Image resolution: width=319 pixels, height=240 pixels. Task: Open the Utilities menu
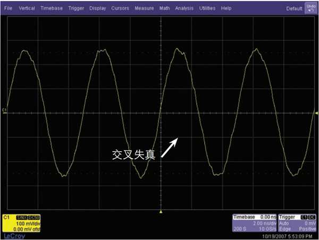click(x=207, y=8)
